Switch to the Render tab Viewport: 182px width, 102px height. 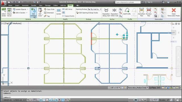coord(34,5)
